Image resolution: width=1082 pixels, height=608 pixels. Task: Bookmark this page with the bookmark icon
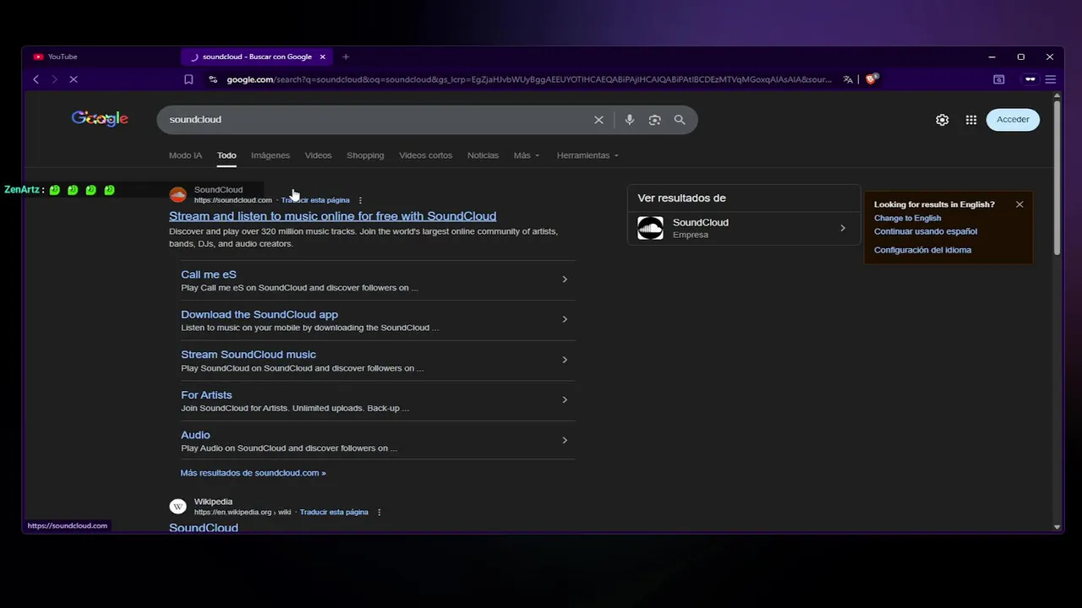pyautogui.click(x=189, y=79)
